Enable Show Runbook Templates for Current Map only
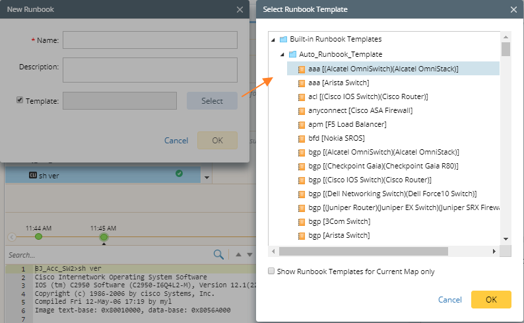Viewport: 524px width, 323px height. (x=272, y=271)
